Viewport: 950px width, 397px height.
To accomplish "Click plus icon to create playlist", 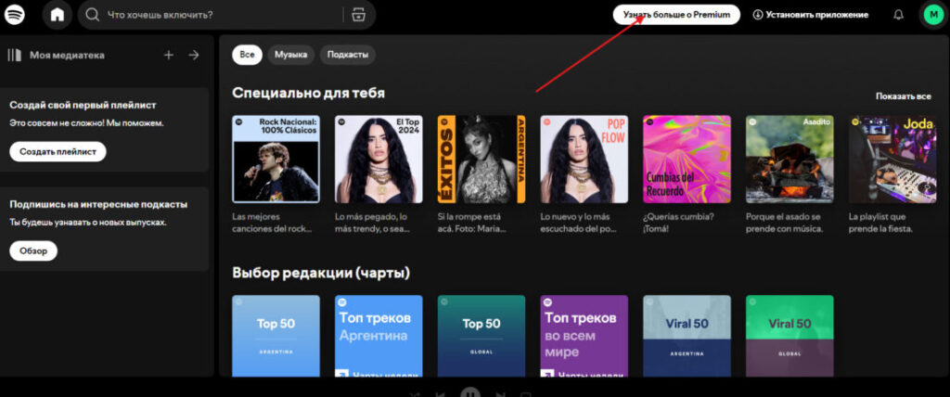I will 169,55.
